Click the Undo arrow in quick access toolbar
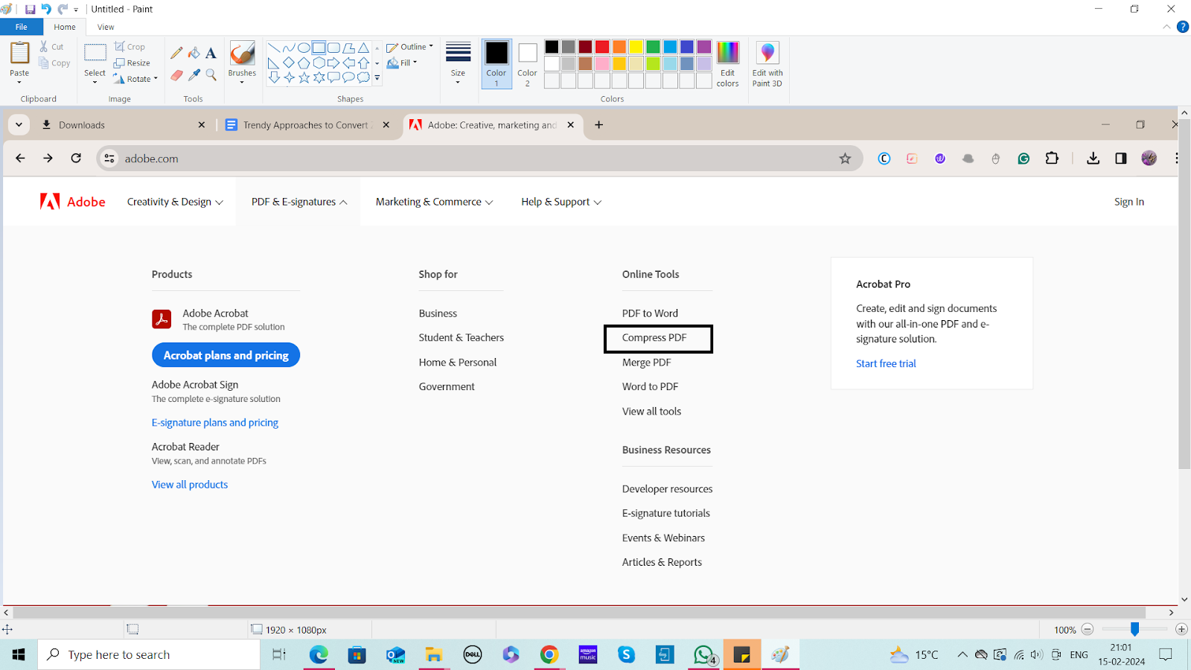Viewport: 1191px width, 670px height. (x=46, y=10)
